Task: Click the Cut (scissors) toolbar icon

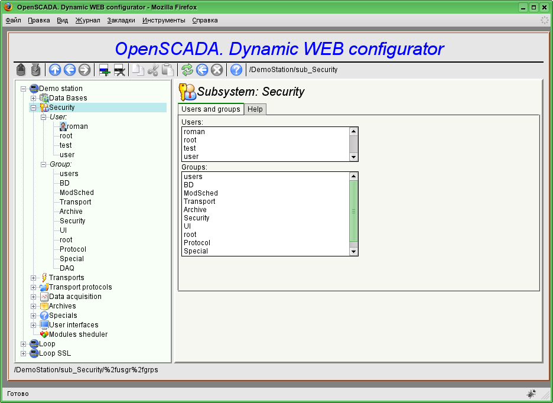Action: (152, 70)
